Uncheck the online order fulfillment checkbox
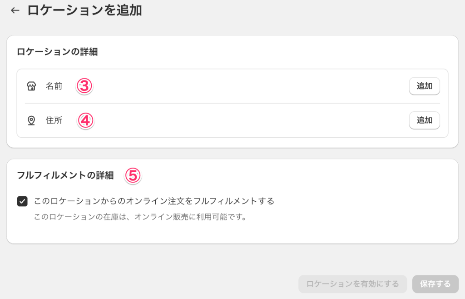 22,201
